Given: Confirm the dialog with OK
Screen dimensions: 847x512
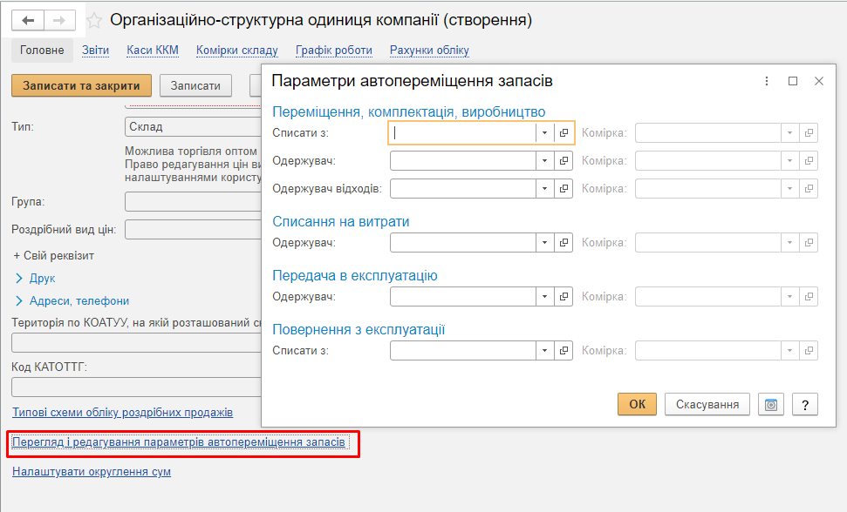Looking at the screenshot, I should coord(637,404).
